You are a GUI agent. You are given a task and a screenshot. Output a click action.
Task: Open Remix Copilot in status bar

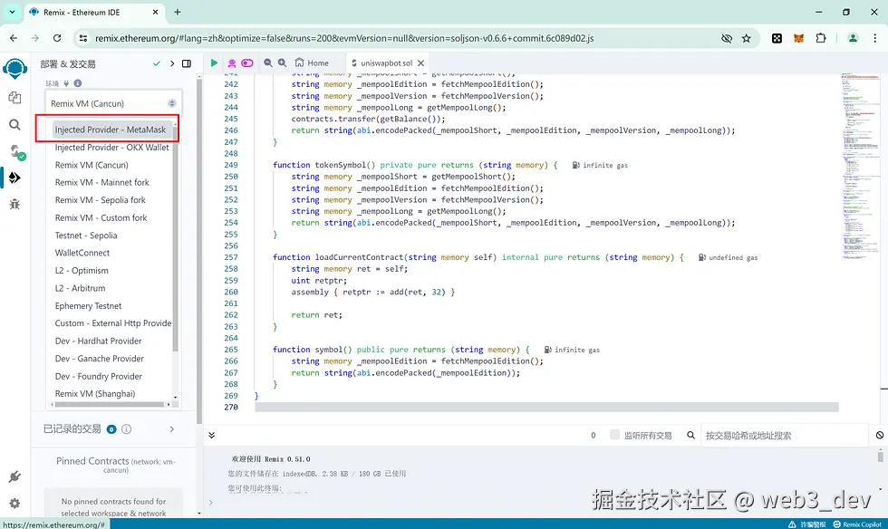pos(857,524)
